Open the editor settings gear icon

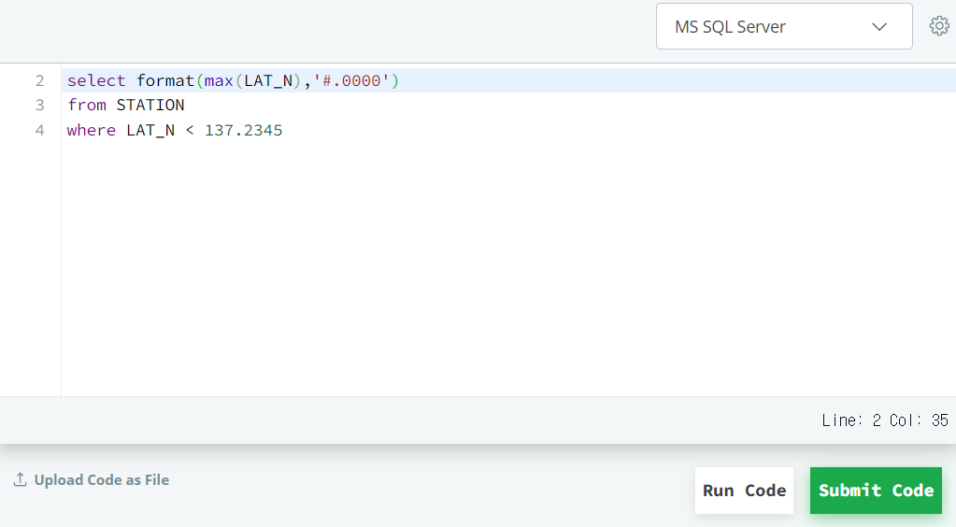click(x=939, y=25)
